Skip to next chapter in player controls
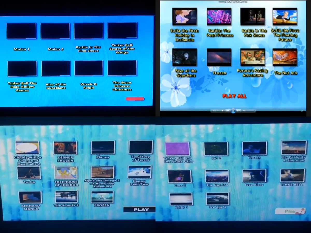This screenshot has height=233, width=311. (239, 111)
